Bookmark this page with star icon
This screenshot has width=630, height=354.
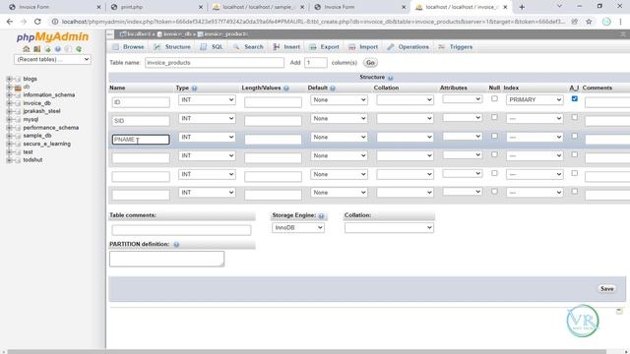589,22
